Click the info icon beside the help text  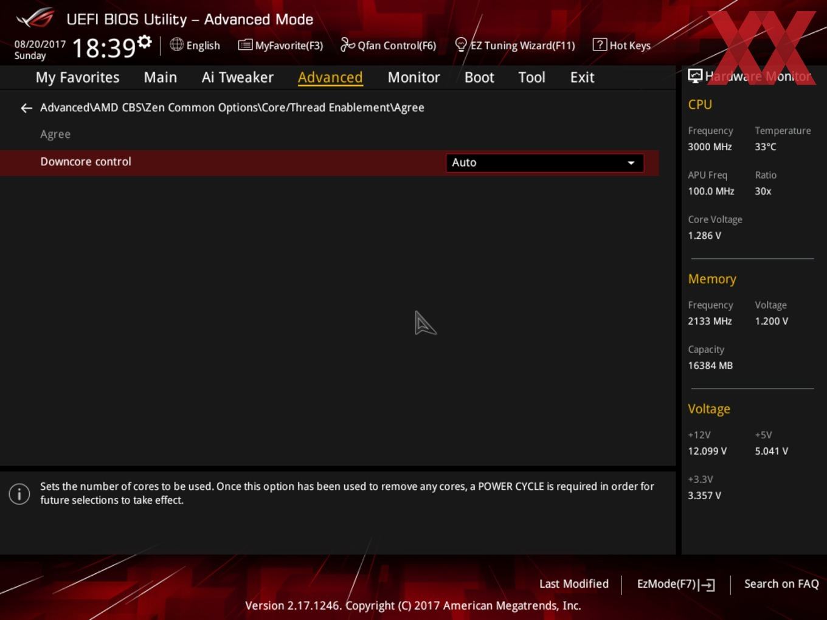pyautogui.click(x=19, y=494)
